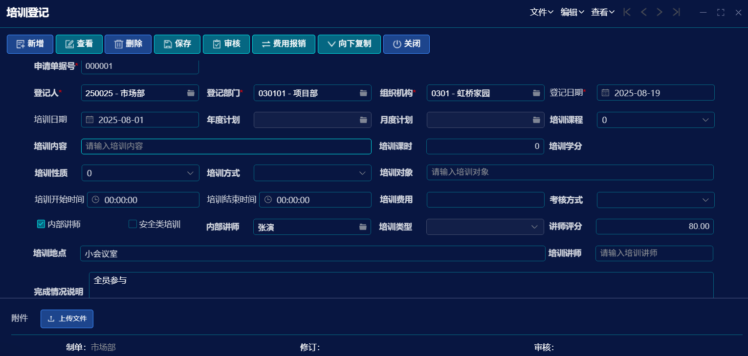Open folder lookup for 内部讲师 field

[x=363, y=227]
